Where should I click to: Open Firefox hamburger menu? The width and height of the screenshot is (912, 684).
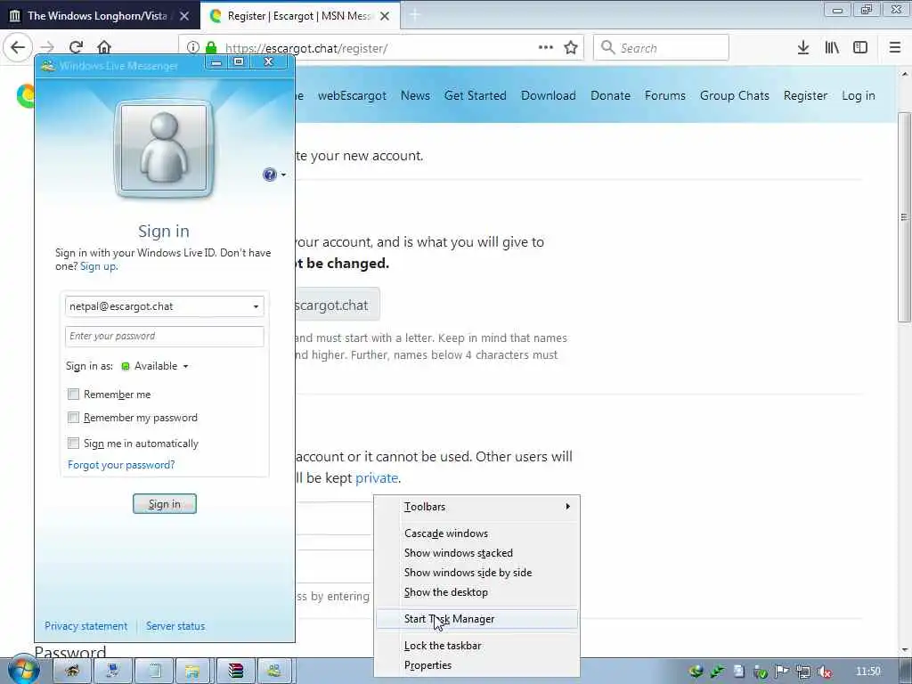[895, 47]
